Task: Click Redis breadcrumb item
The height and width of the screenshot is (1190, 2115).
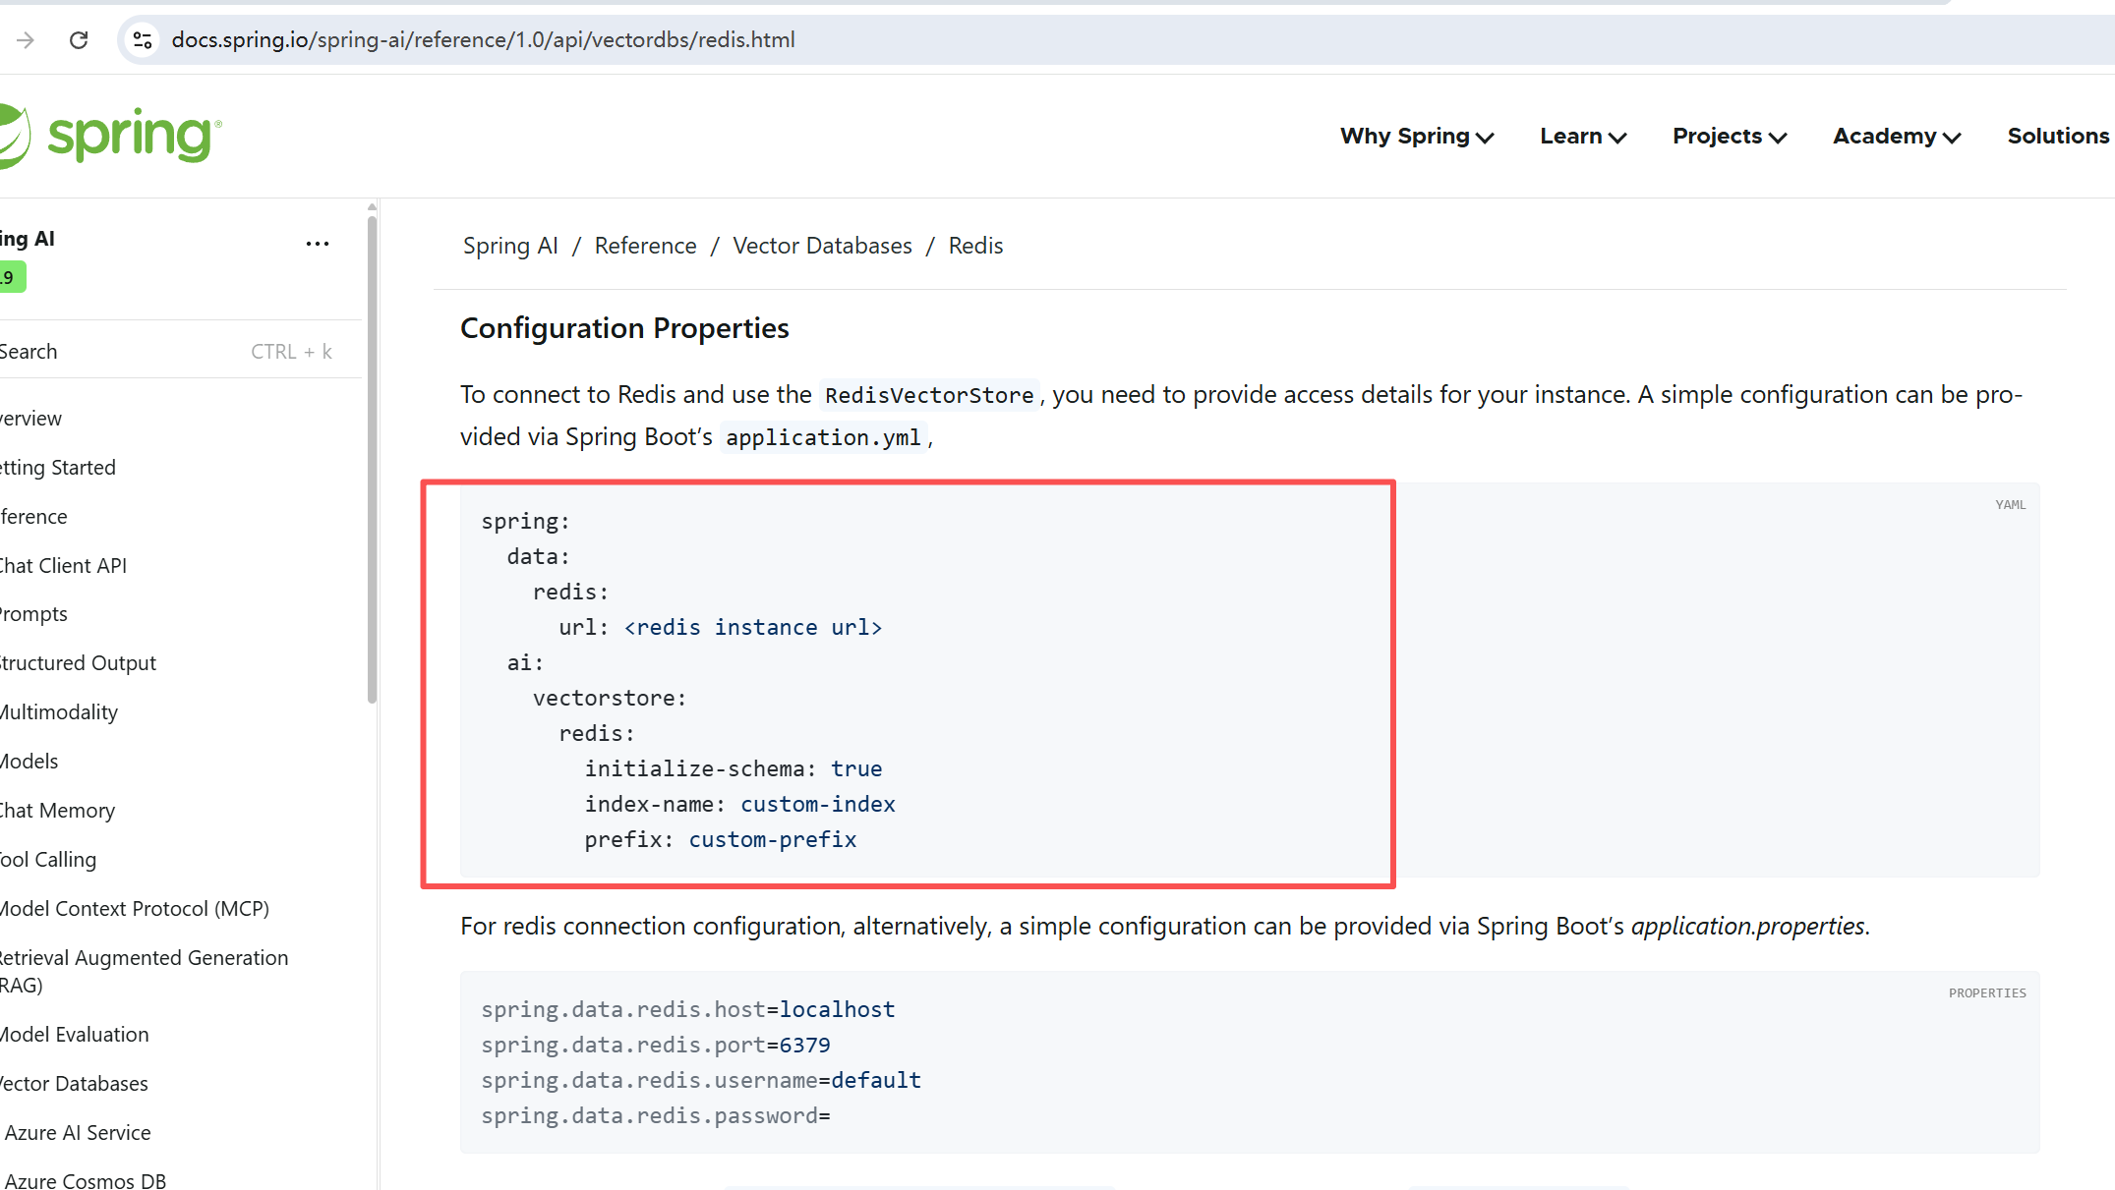Action: tap(975, 246)
